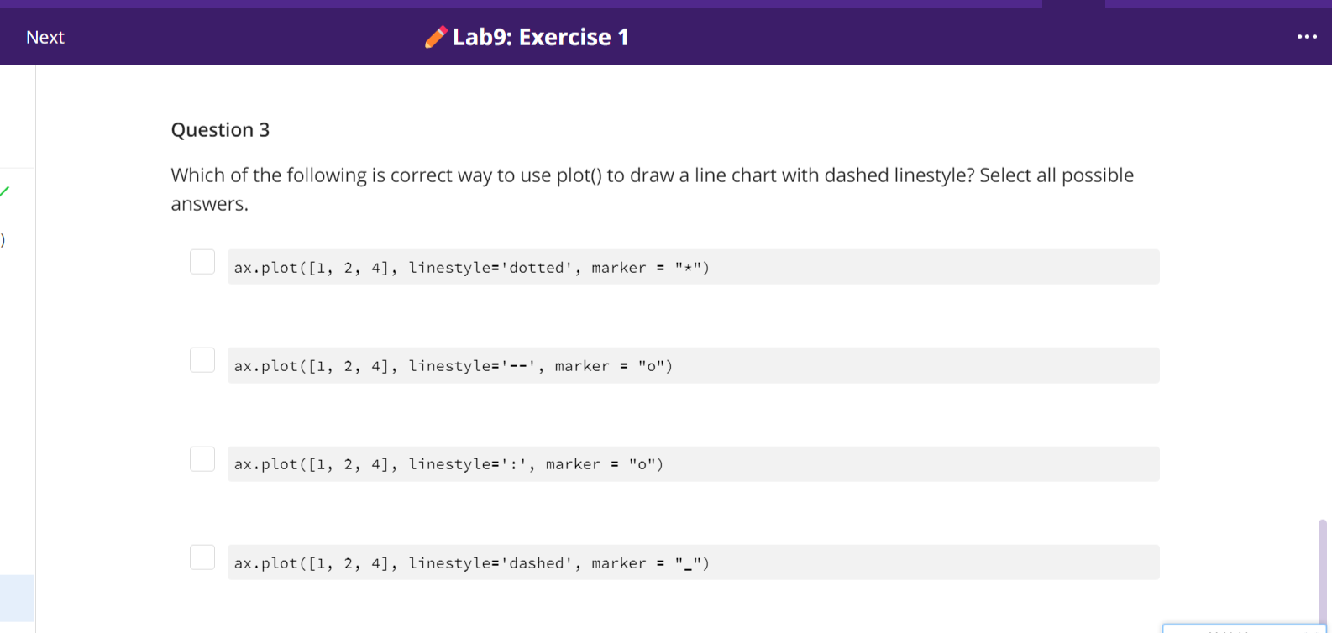Enable the linestyle='dashed' answer checkbox
The width and height of the screenshot is (1332, 633).
[202, 557]
